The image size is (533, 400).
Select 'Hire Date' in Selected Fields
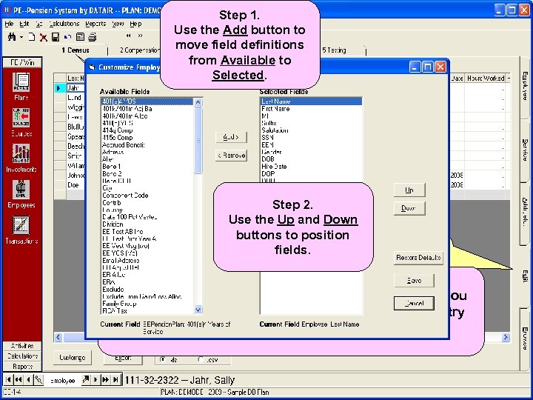311,167
